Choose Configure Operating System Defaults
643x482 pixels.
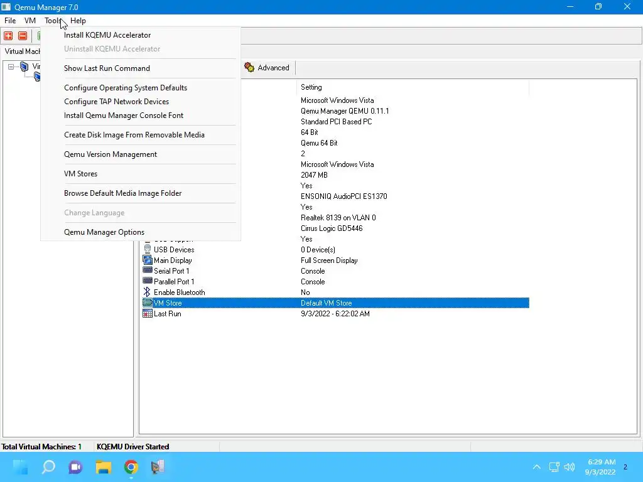pos(141,88)
